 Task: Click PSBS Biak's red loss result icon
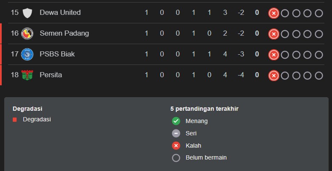pos(273,55)
